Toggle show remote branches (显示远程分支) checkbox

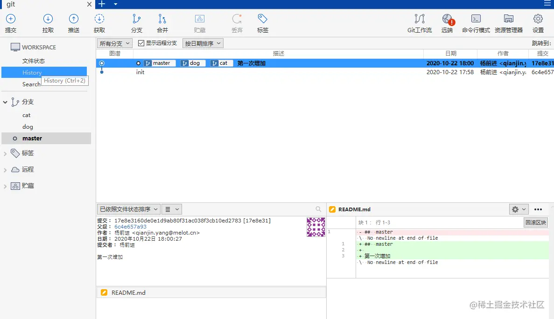[141, 43]
